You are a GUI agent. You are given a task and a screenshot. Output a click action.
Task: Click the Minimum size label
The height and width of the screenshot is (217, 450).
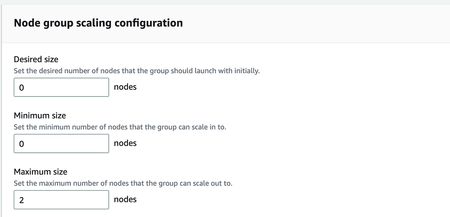[x=39, y=115]
